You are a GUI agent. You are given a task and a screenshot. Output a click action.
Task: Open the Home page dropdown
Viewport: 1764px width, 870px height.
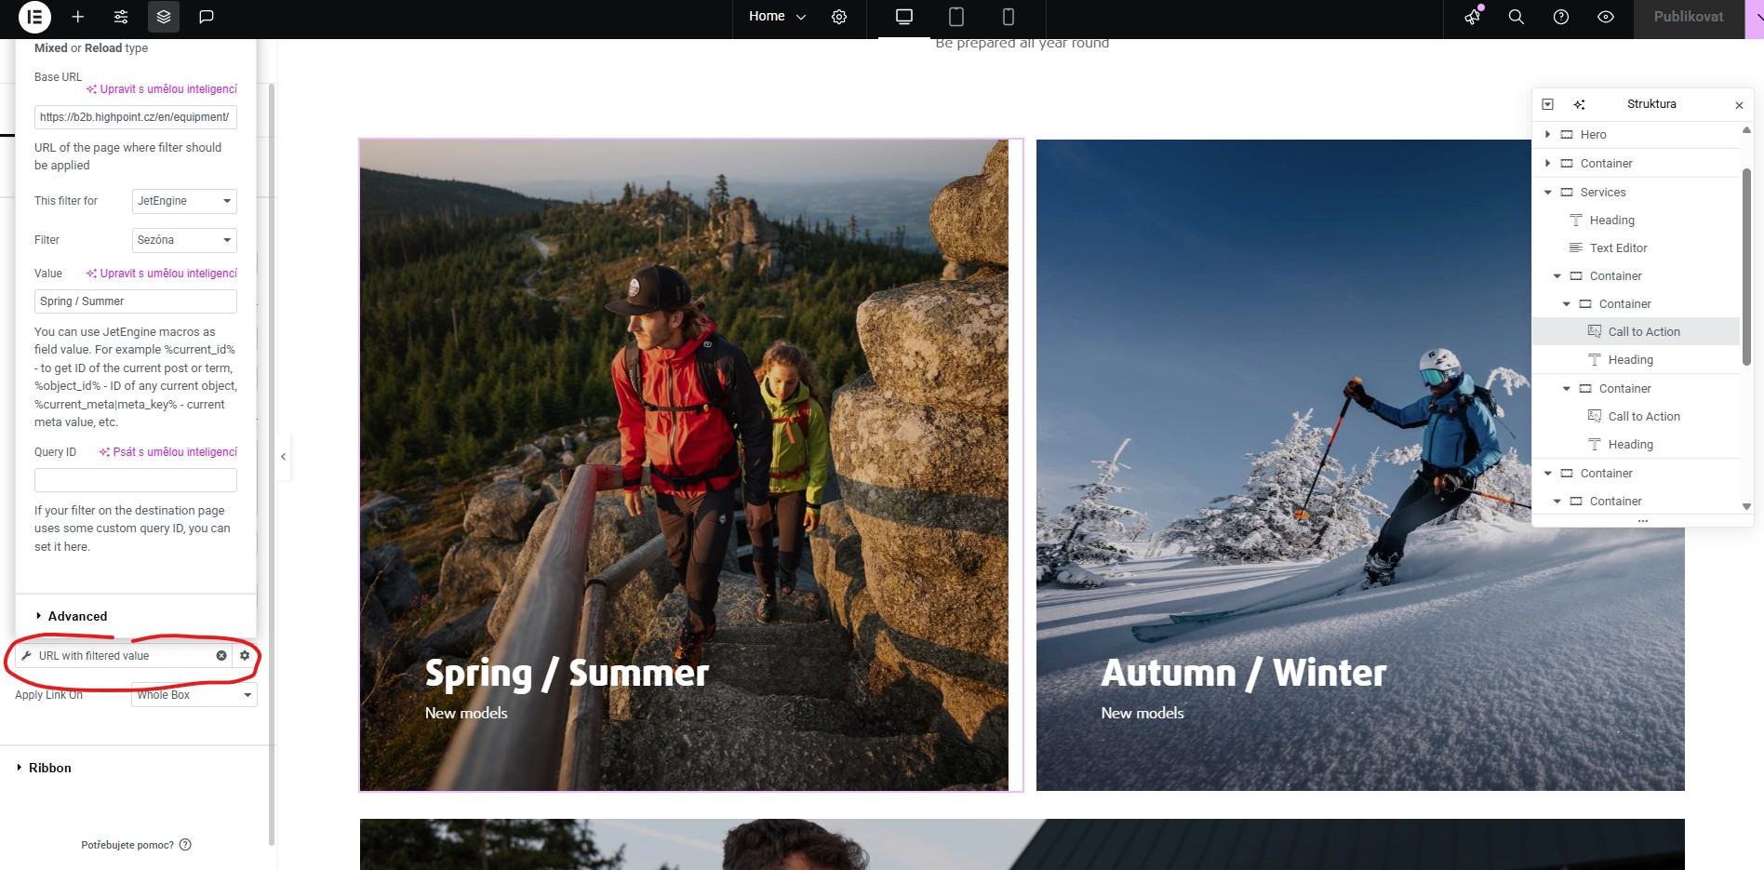777,17
